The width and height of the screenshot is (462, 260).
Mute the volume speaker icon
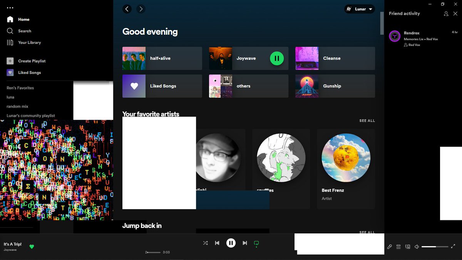[417, 247]
